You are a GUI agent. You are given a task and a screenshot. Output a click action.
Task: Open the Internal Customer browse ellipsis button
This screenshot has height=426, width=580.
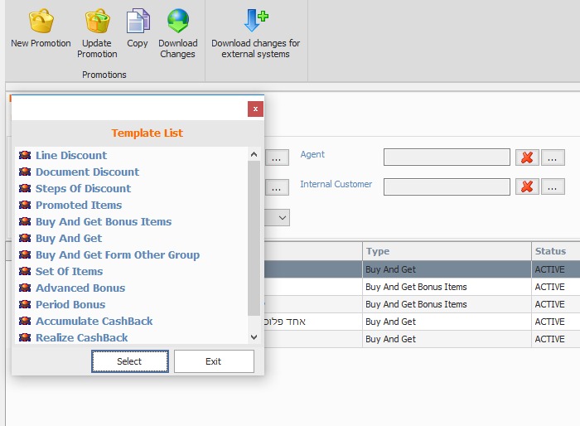pos(553,186)
